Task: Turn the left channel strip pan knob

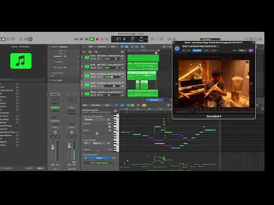Action: tap(55, 132)
